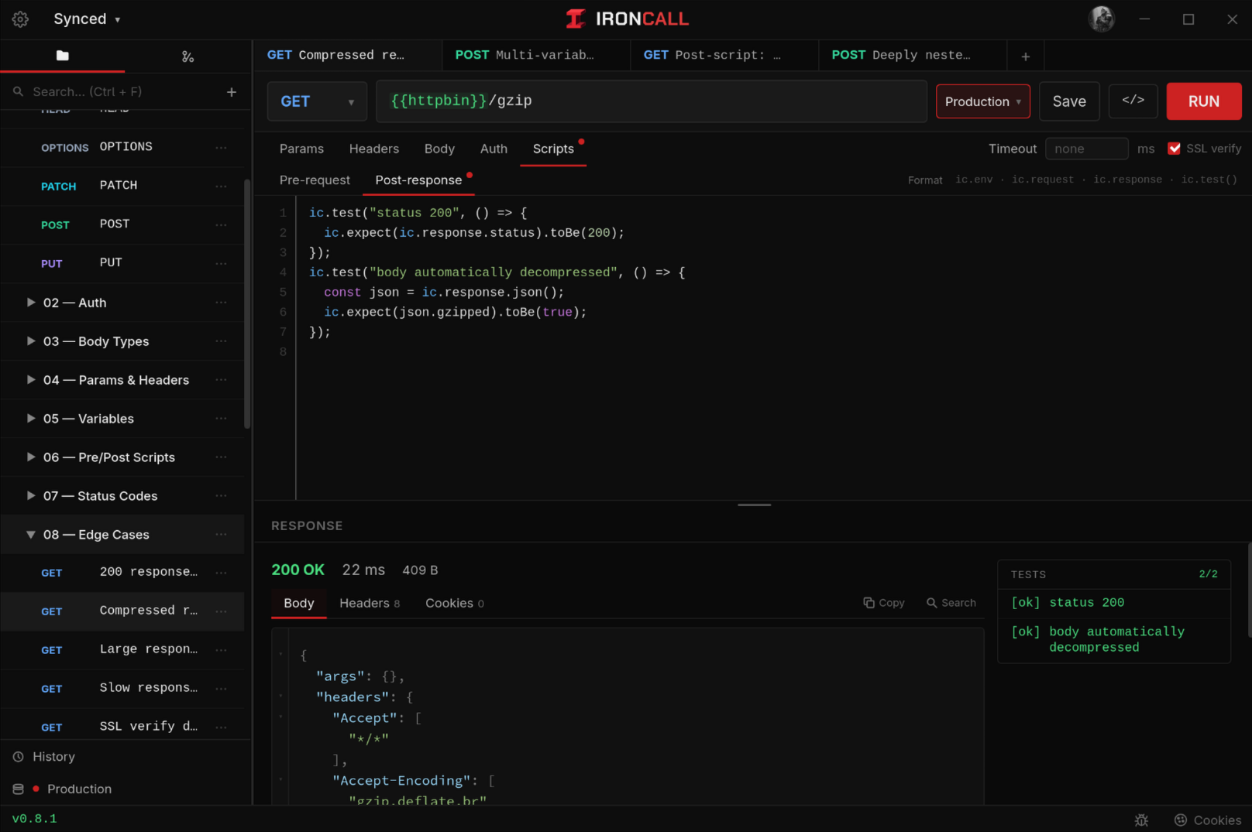Show response Headers tab
Screen dimensions: 1252x832
370,603
